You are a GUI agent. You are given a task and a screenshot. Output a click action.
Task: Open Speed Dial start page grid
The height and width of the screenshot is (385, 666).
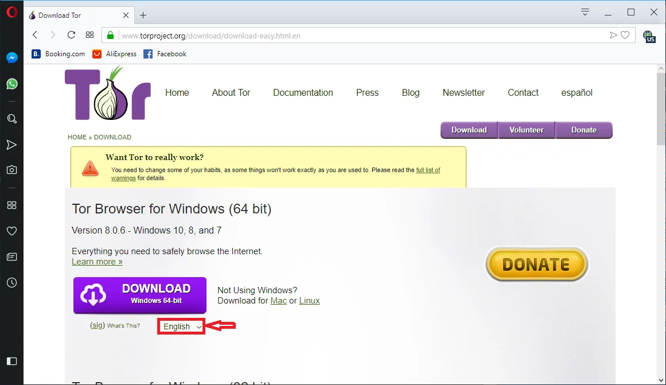point(89,35)
